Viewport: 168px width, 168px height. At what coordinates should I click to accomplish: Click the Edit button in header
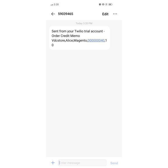[x=105, y=14]
